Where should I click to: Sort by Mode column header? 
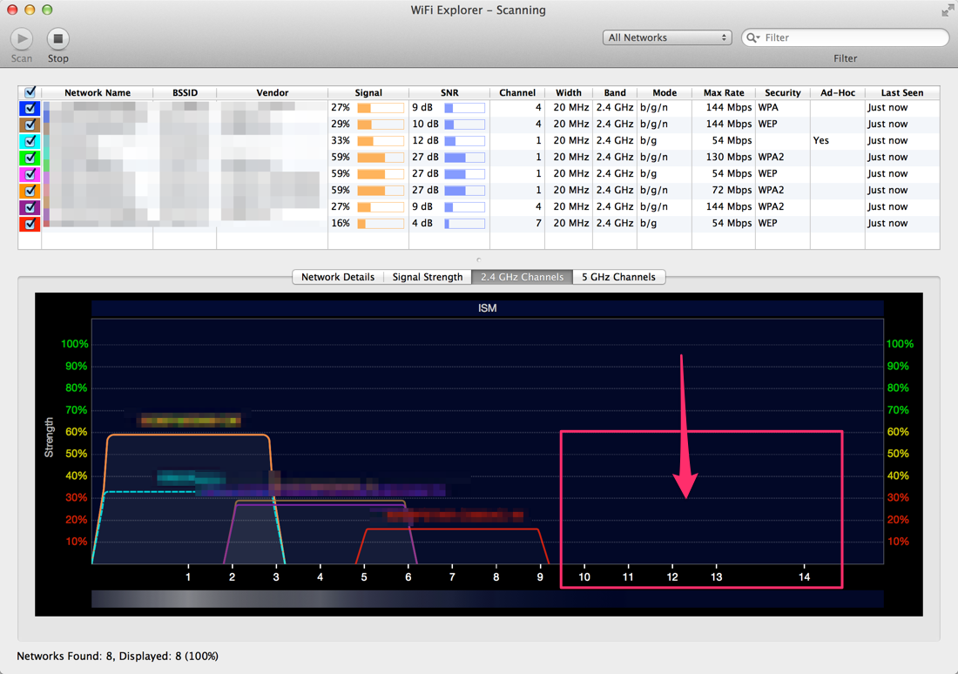click(665, 92)
